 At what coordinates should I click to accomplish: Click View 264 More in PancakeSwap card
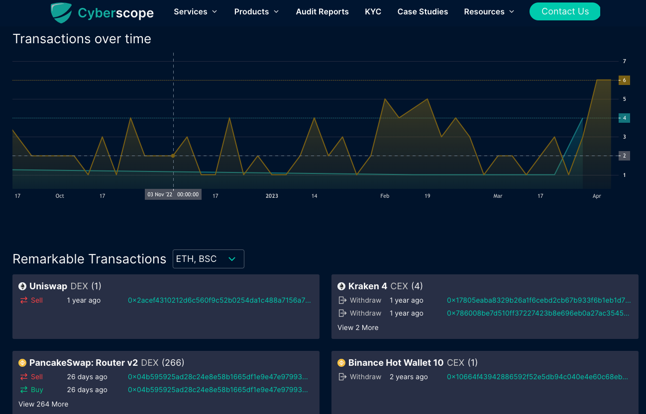click(43, 404)
